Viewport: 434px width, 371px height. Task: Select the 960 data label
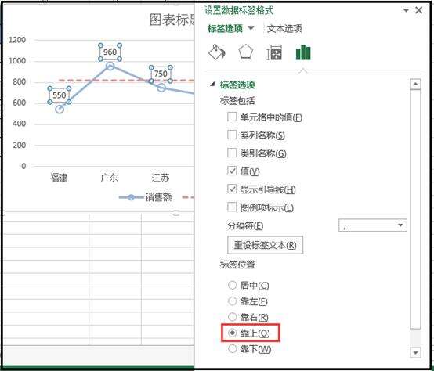click(x=110, y=52)
